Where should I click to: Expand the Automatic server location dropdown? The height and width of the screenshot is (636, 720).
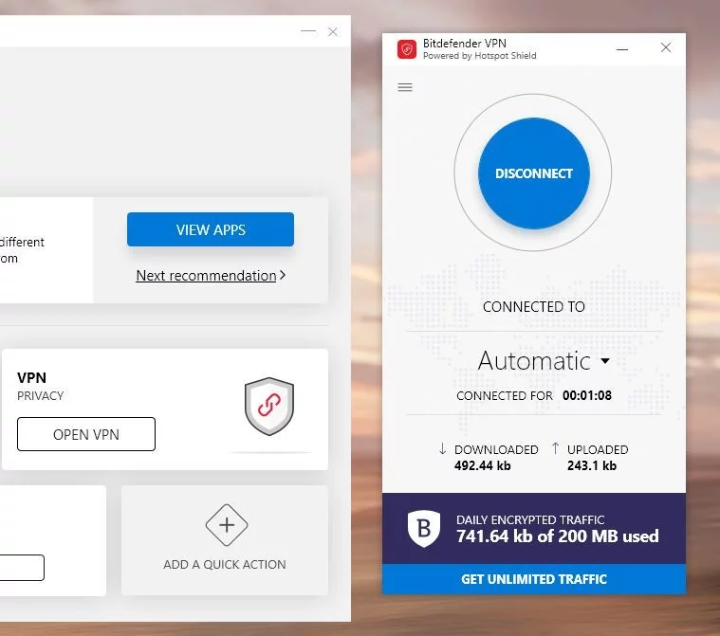544,361
